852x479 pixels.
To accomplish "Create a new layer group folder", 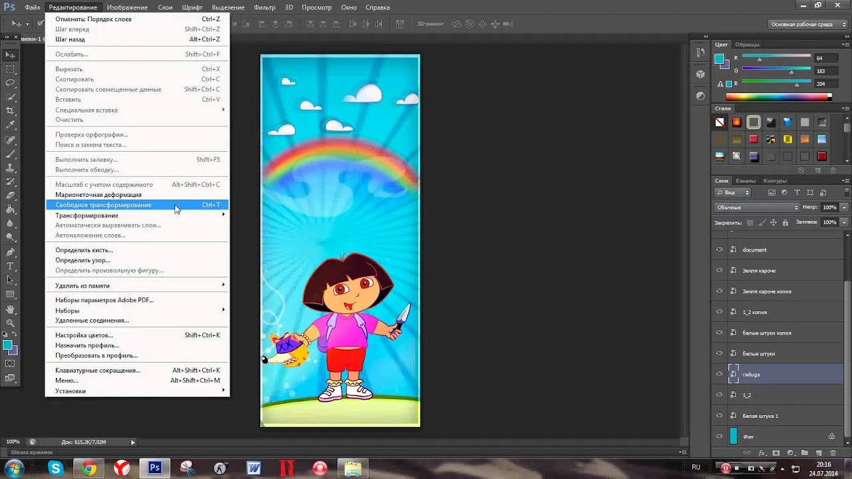I will tap(805, 452).
